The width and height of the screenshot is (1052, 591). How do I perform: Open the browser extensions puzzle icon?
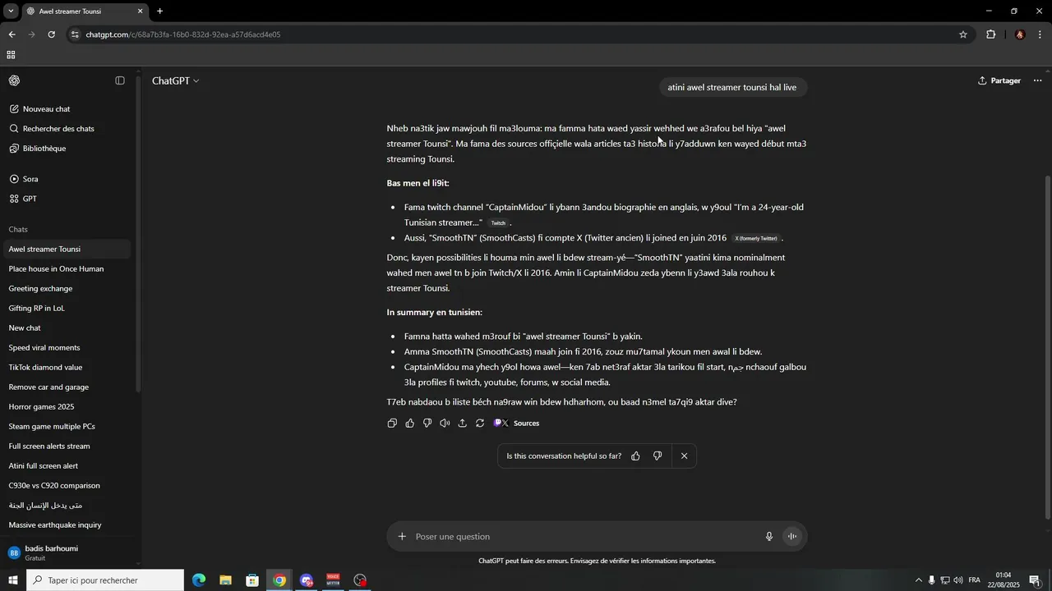point(991,34)
